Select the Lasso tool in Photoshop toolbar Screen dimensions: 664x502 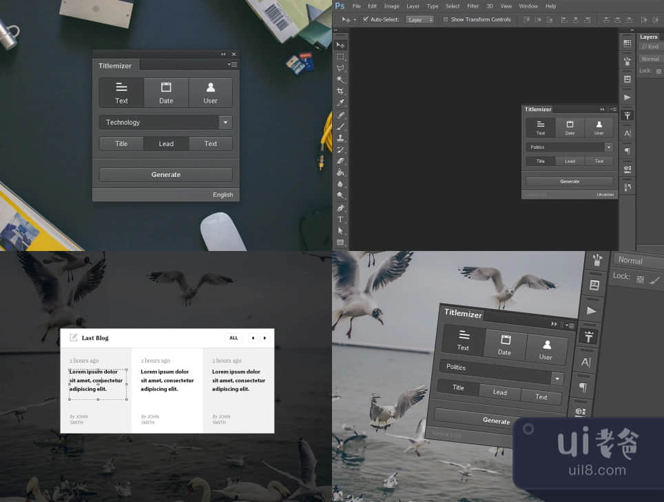(x=340, y=68)
